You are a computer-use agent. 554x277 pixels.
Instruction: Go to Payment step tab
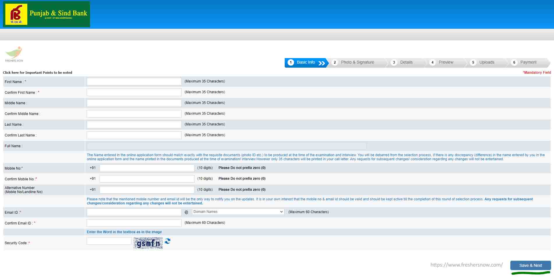coord(528,62)
